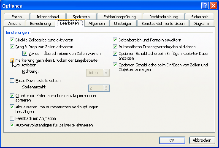Click the Help question mark icon

coord(205,6)
